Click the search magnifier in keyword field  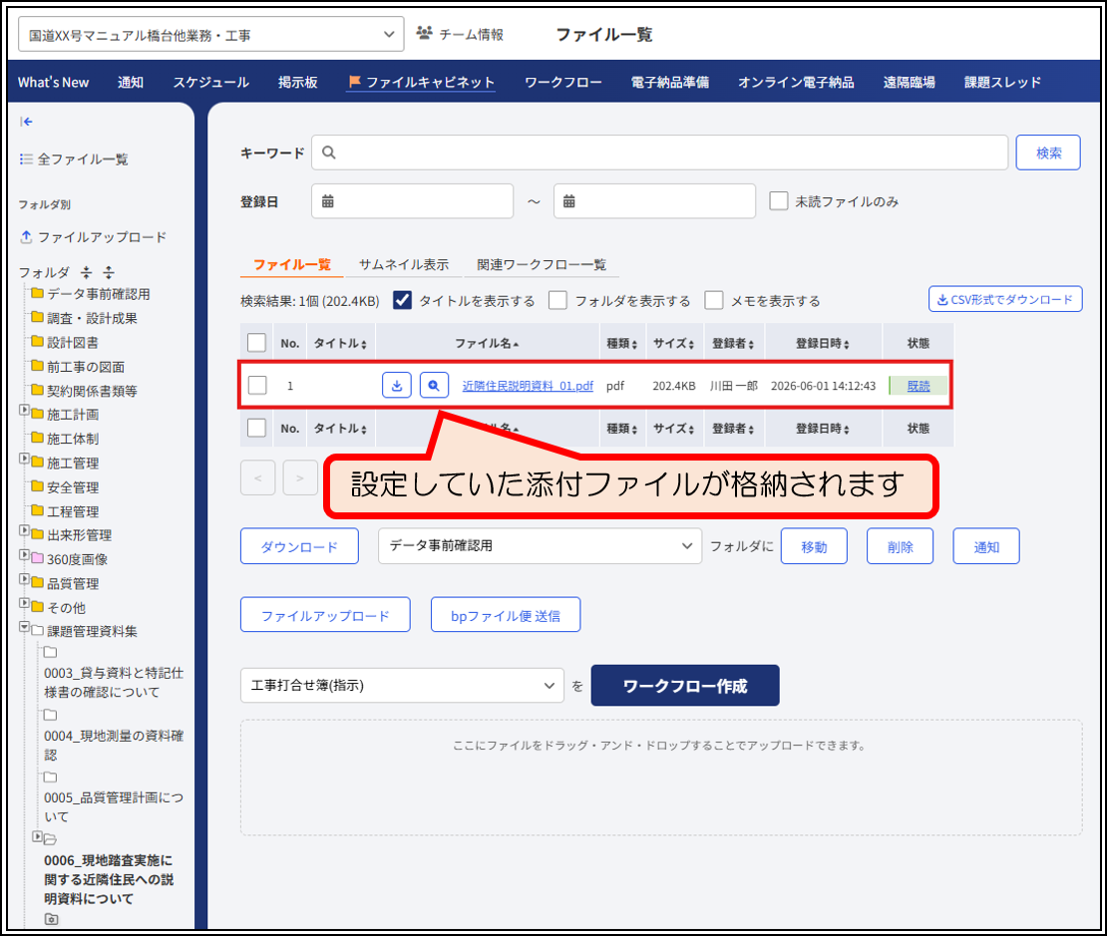[328, 152]
